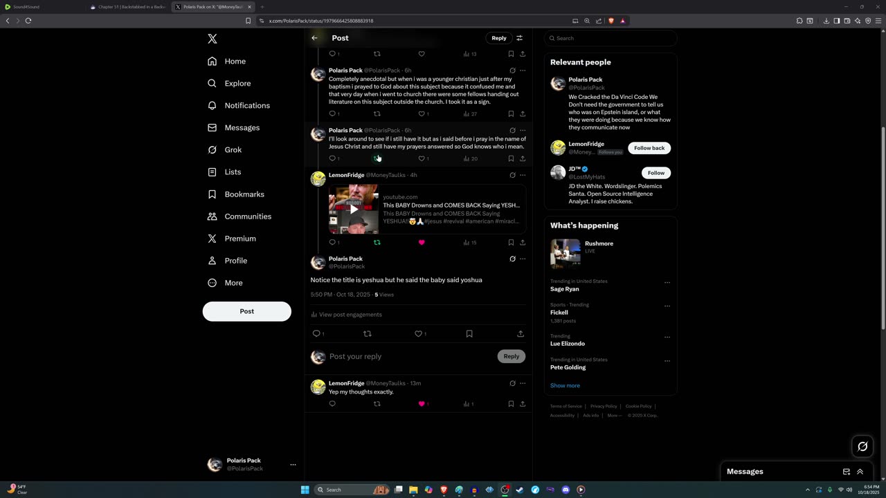Click the gray Reply submit button
Screen dimensions: 886x498
click(511, 356)
